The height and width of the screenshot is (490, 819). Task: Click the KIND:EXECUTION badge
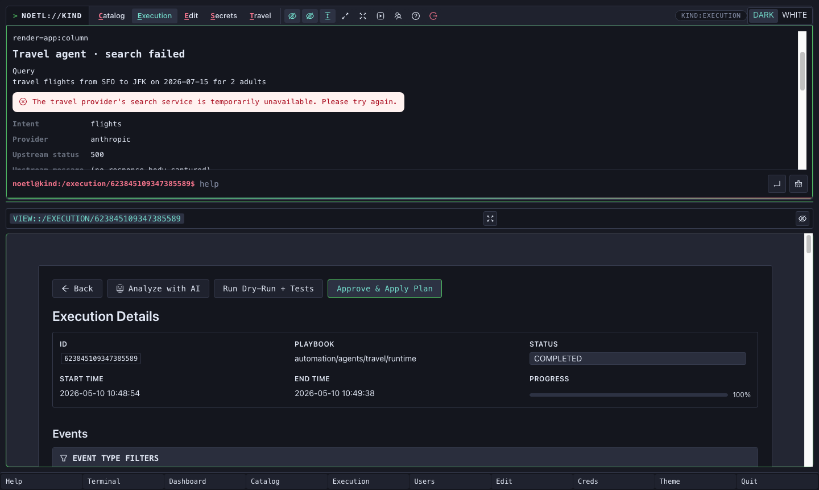click(x=711, y=15)
